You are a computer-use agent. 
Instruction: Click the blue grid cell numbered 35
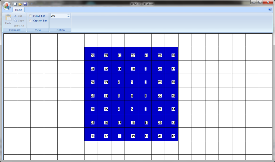[91, 121]
